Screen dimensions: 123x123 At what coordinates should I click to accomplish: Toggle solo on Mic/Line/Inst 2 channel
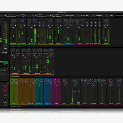[x=20, y=25]
